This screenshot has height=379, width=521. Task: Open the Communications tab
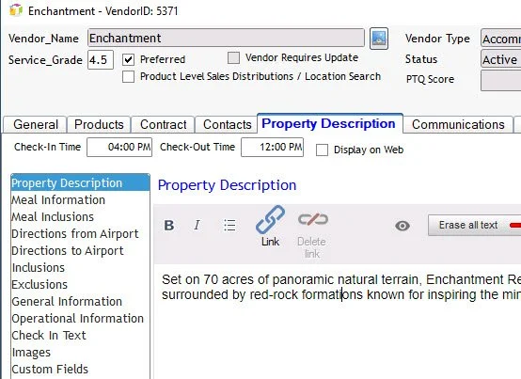[458, 124]
